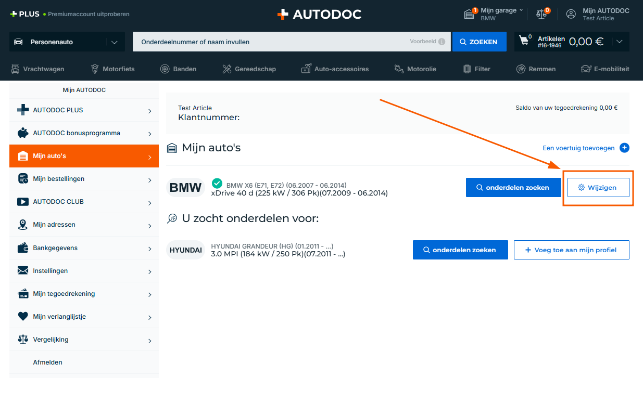Select Banden in the category bar

click(x=179, y=69)
